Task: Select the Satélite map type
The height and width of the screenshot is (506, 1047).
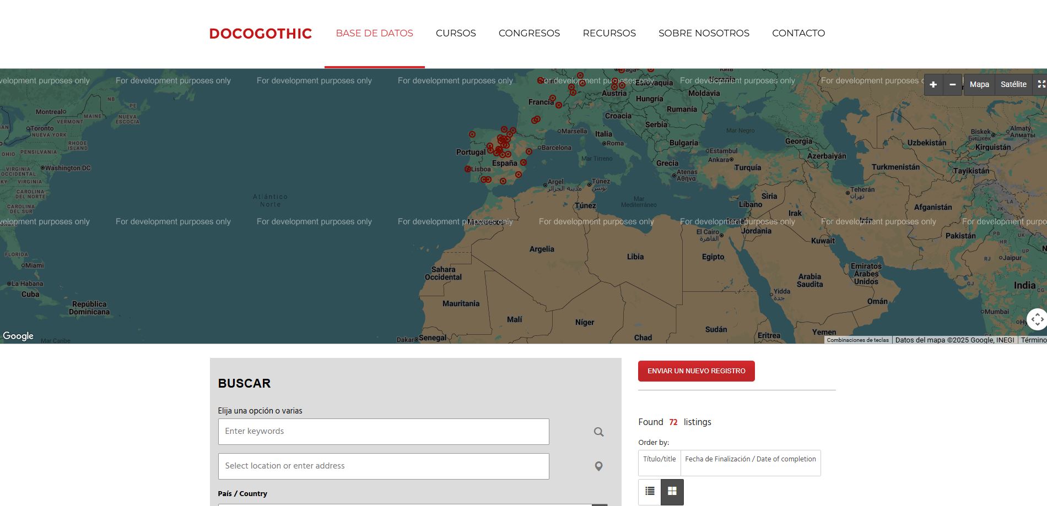Action: pyautogui.click(x=1013, y=84)
